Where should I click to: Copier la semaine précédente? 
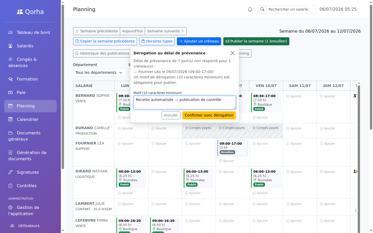[x=105, y=41]
